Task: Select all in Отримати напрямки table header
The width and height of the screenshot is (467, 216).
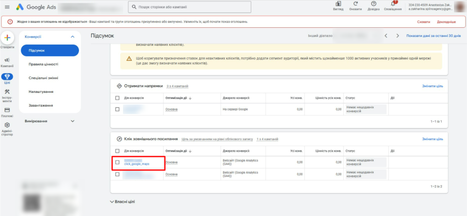Action: pos(118,98)
